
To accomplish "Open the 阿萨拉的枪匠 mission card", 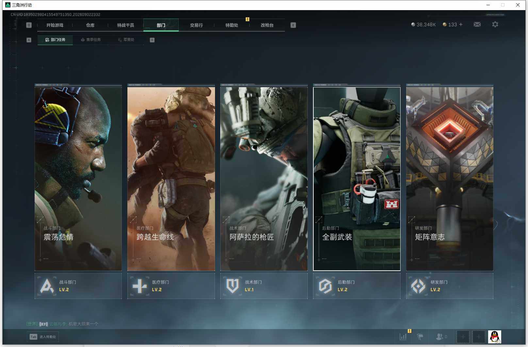I will pos(264,179).
